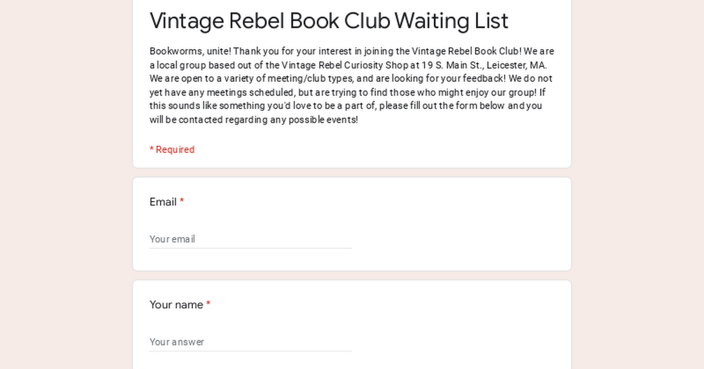
Task: Click the form description paragraph
Action: [351, 85]
